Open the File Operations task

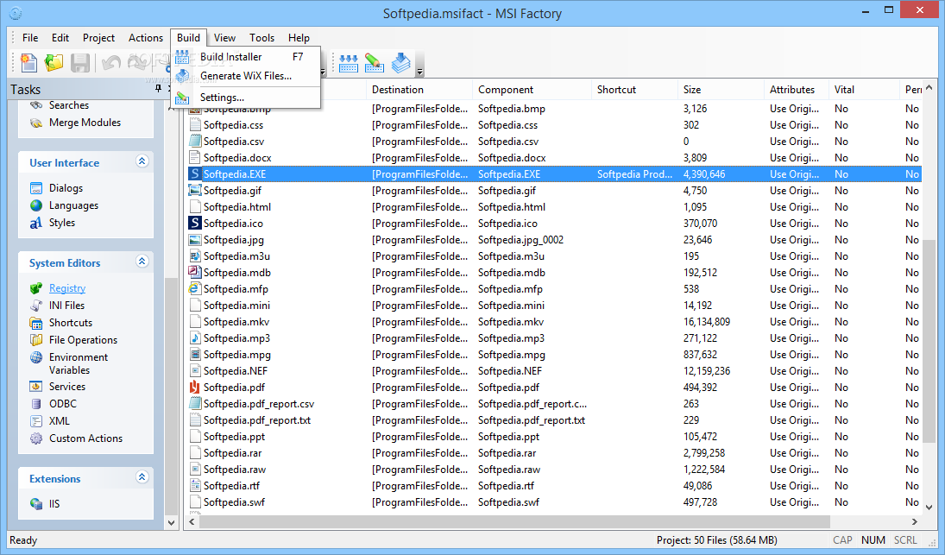click(x=83, y=340)
